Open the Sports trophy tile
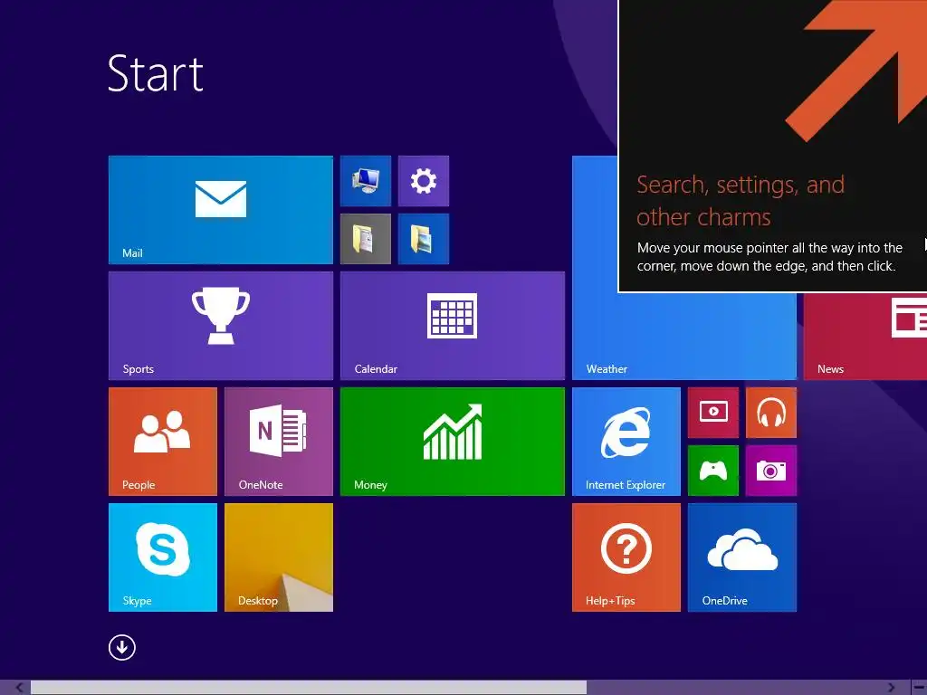 (x=221, y=326)
